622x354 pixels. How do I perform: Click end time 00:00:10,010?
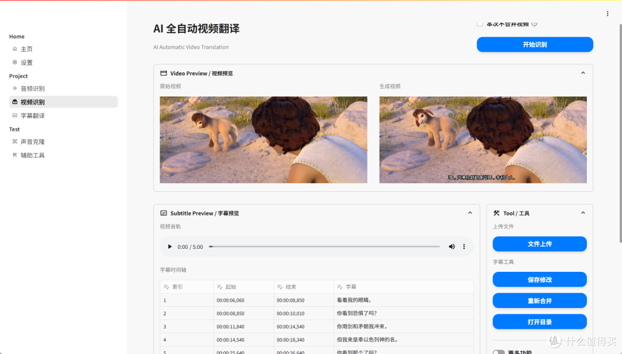coord(304,313)
